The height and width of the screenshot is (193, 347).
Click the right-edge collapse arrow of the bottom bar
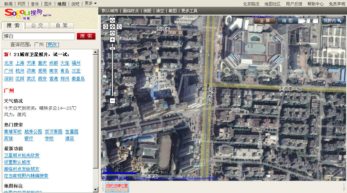pos(345,187)
